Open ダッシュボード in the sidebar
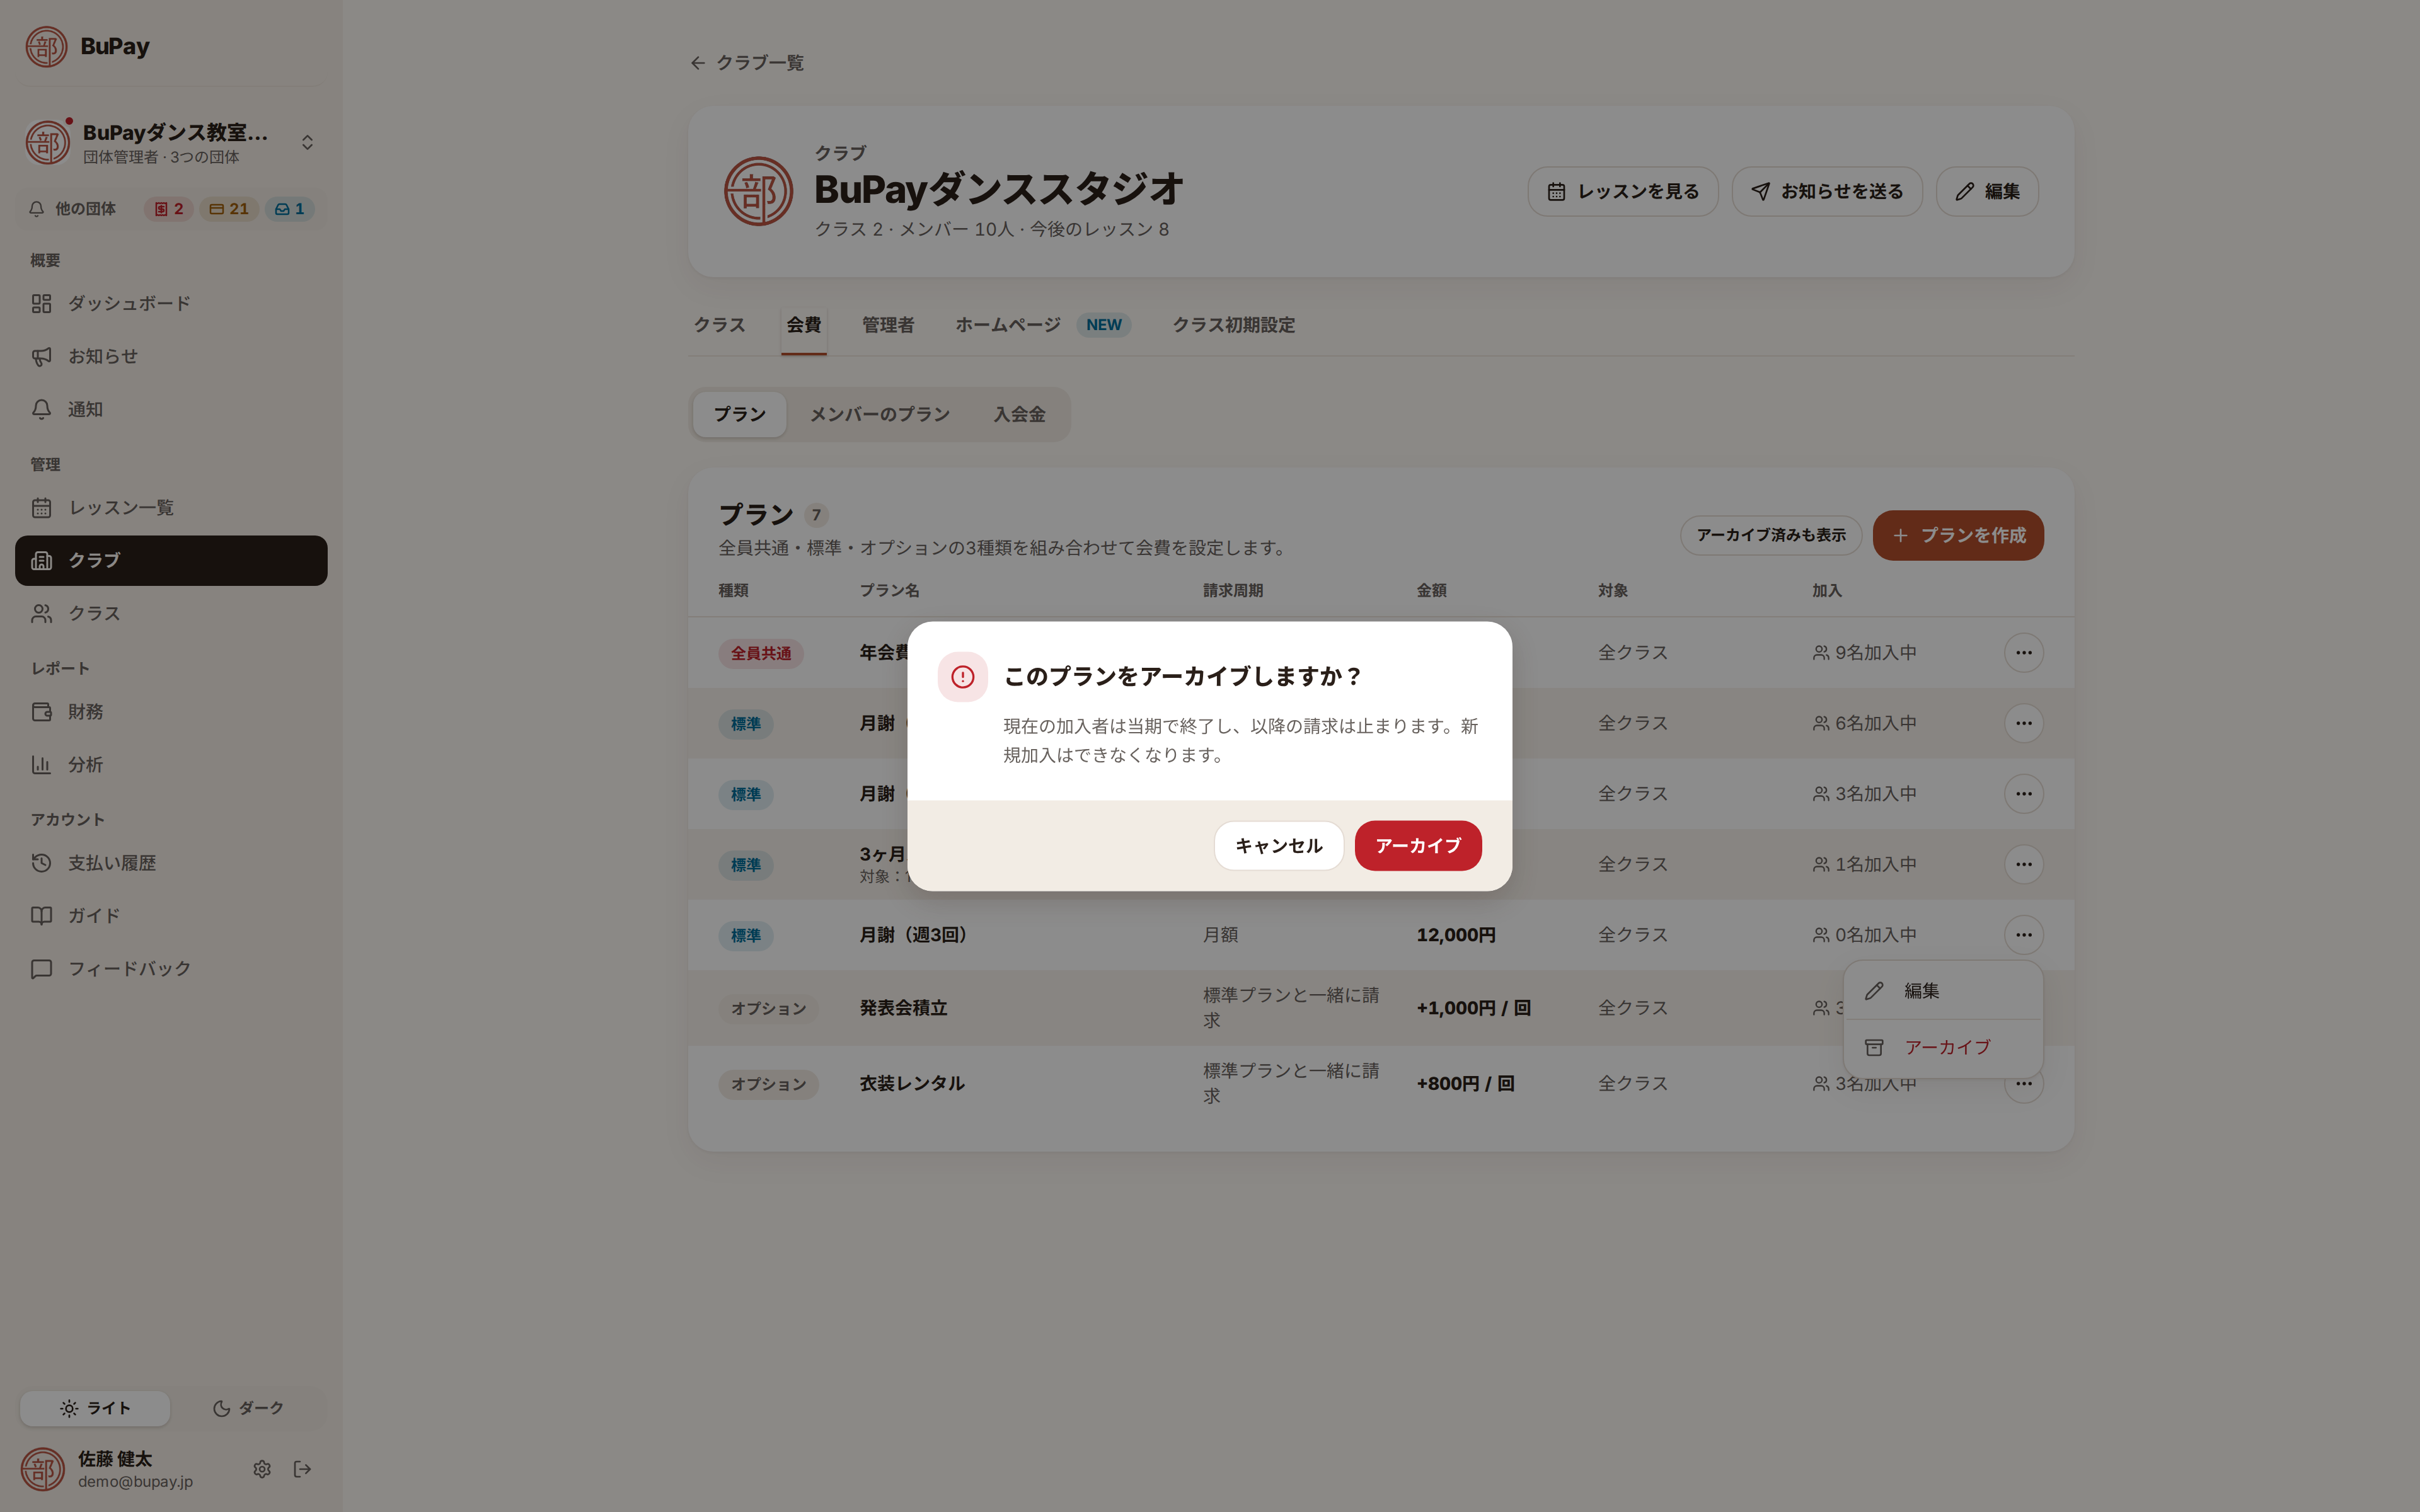This screenshot has width=2420, height=1512. point(171,303)
